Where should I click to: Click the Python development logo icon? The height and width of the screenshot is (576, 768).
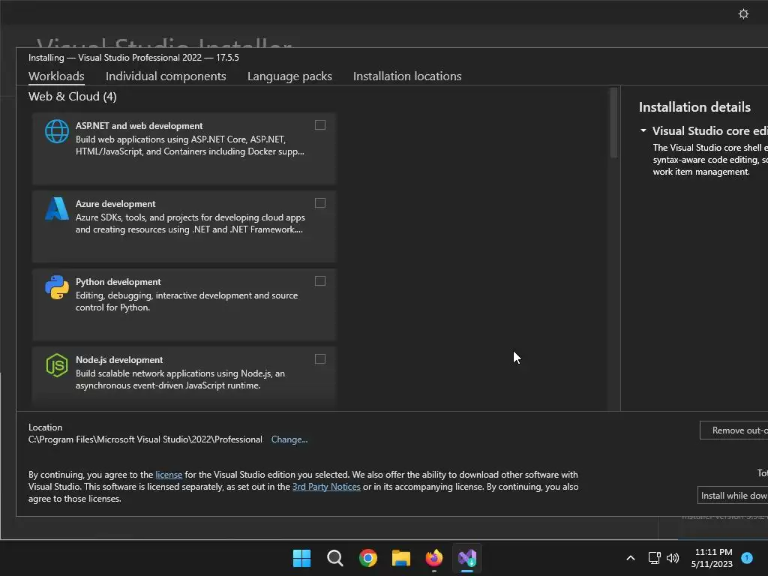tap(57, 287)
